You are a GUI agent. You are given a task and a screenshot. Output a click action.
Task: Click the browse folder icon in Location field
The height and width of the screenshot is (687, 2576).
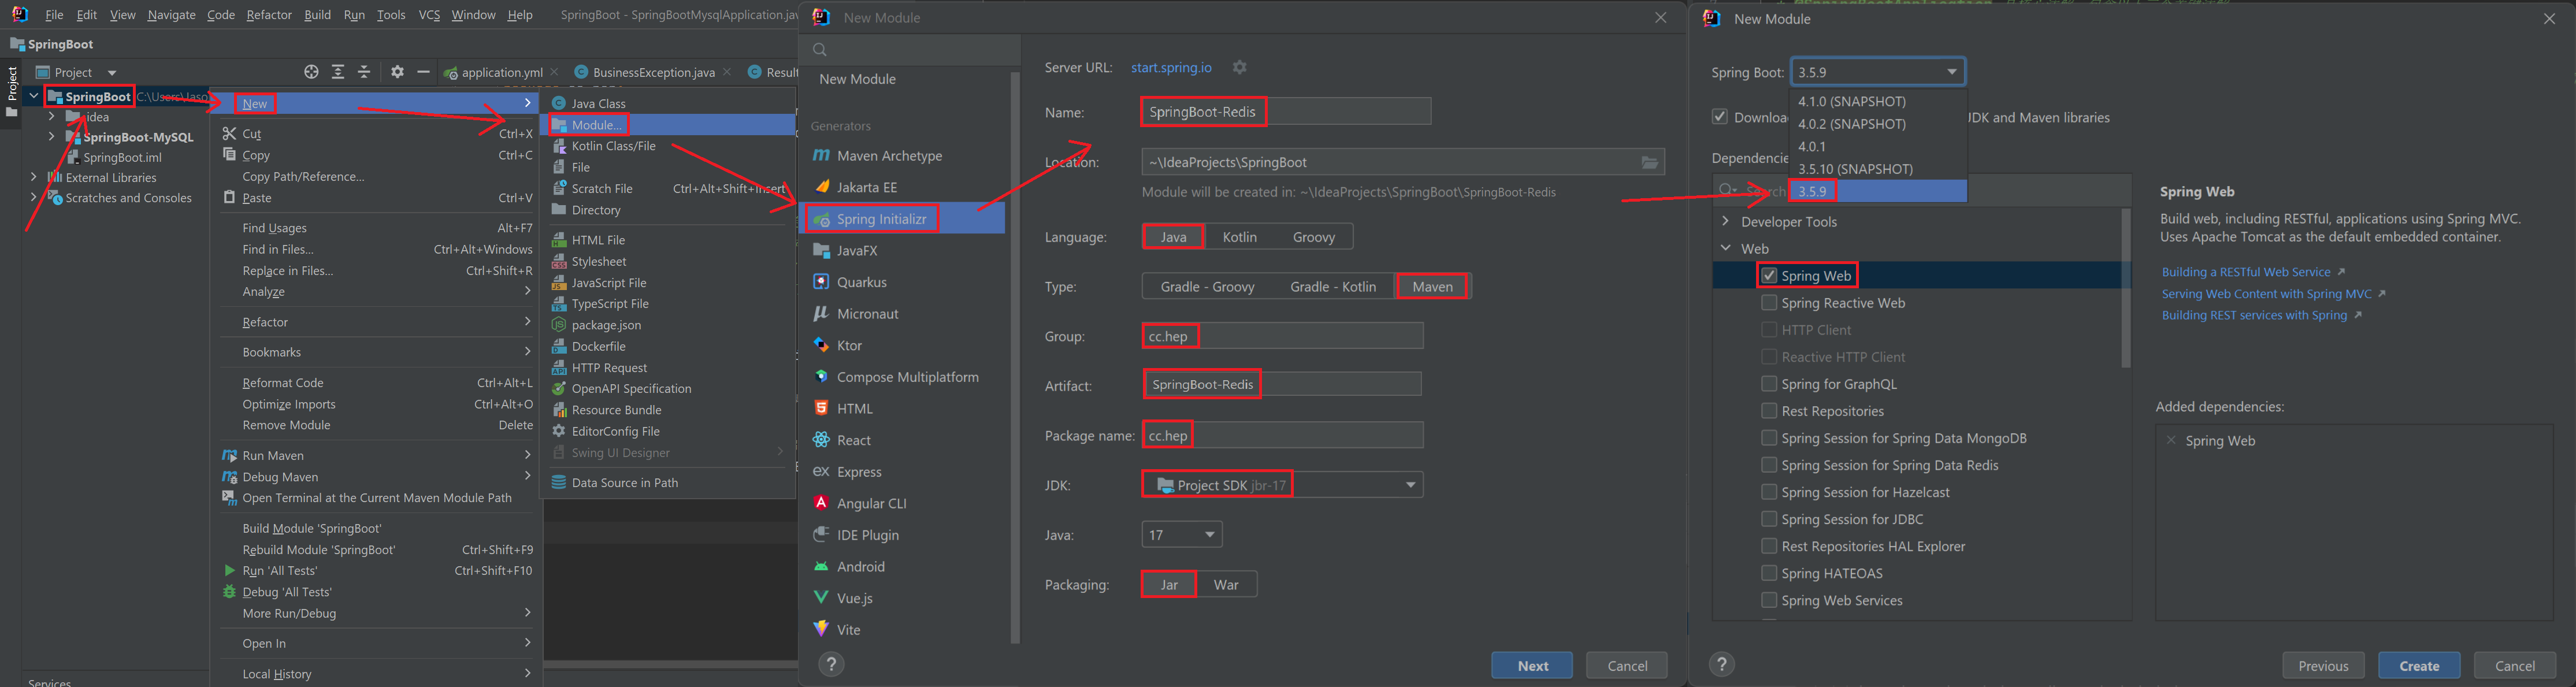tap(1649, 162)
